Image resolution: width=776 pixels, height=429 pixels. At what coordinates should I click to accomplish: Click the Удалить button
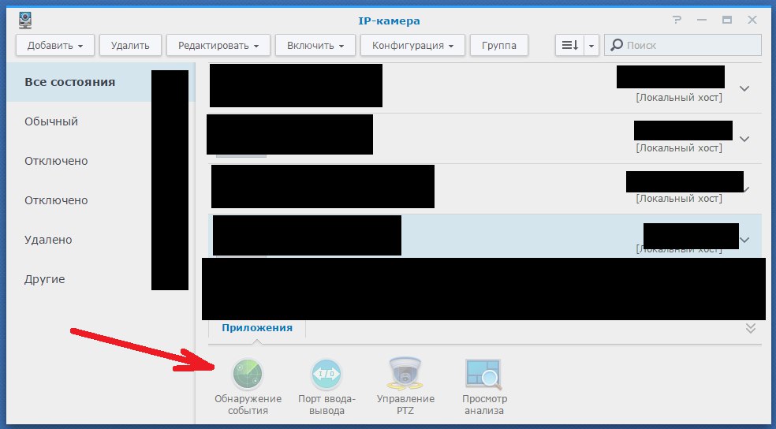tap(130, 45)
